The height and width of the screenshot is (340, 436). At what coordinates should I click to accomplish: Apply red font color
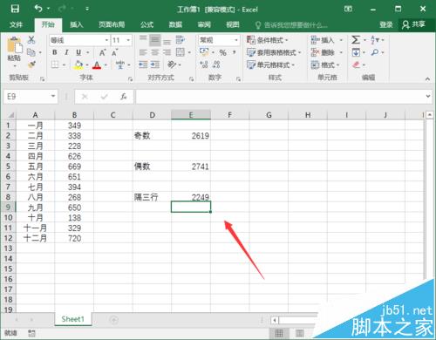(x=97, y=65)
